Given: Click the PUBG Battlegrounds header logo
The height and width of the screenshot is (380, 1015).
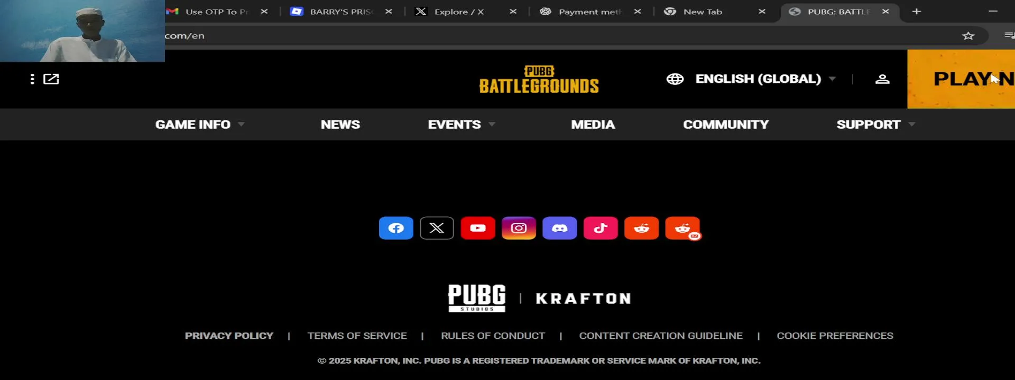Looking at the screenshot, I should tap(539, 80).
